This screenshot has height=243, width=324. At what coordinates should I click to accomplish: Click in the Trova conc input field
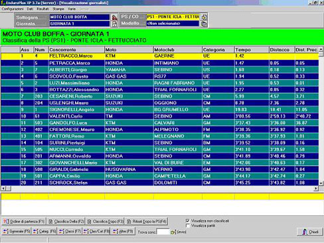tap(163, 232)
